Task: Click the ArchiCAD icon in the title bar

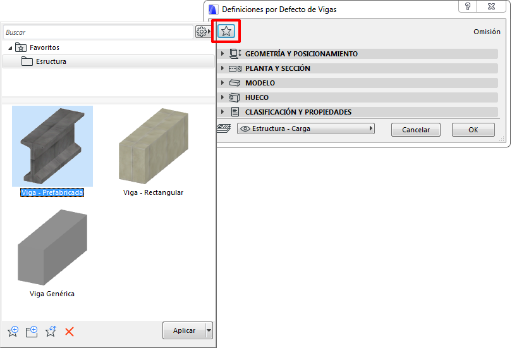Action: tap(213, 9)
